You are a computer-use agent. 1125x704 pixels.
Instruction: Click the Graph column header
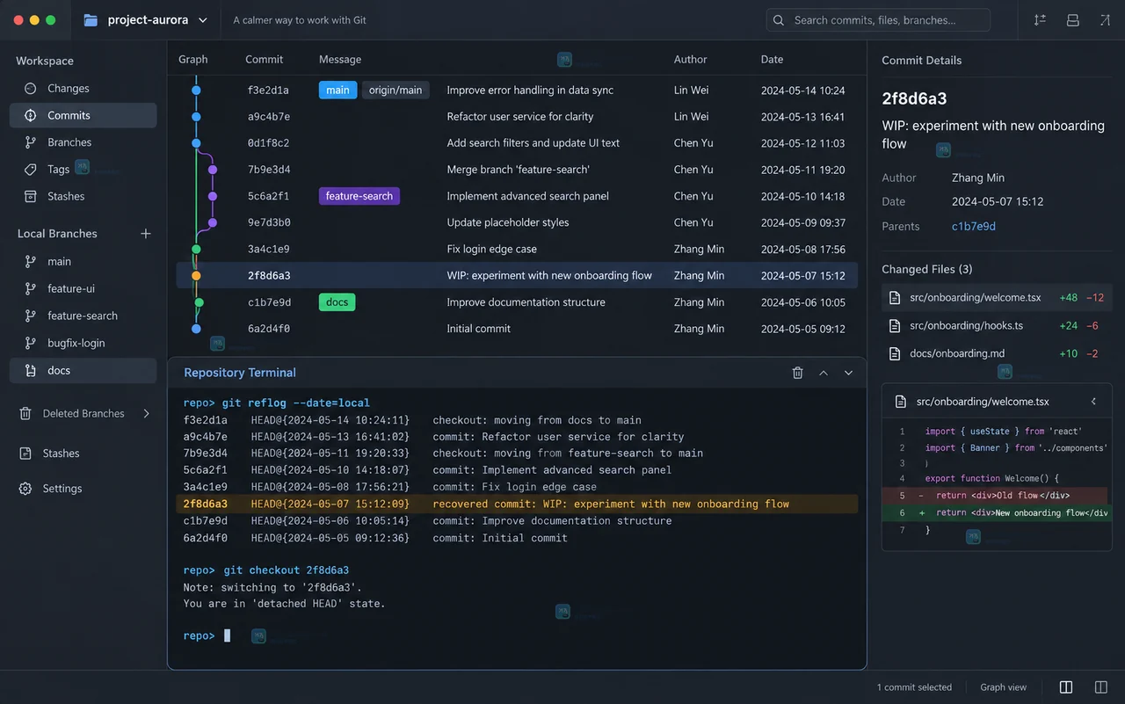click(193, 59)
